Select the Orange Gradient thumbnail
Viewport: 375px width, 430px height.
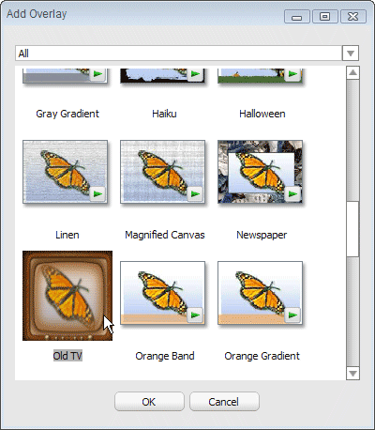(261, 293)
